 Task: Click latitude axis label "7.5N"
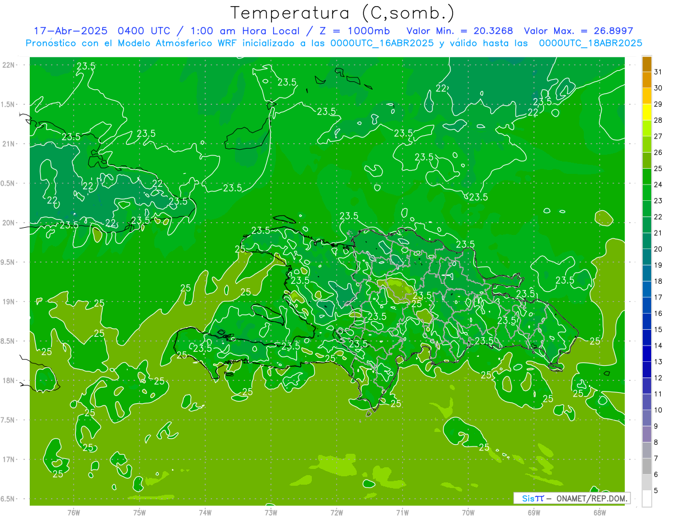[8, 420]
